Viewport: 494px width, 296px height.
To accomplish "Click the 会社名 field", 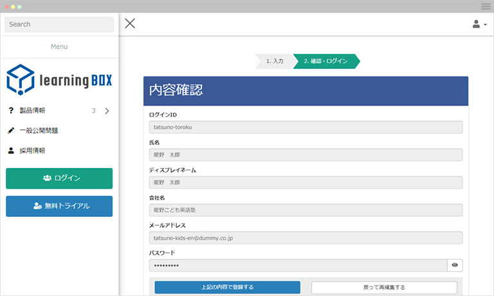I will [306, 210].
